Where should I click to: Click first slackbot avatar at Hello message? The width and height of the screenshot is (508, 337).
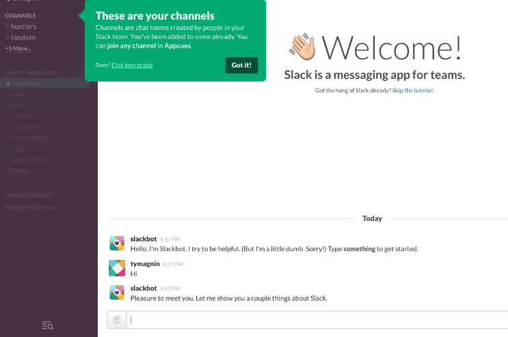click(x=117, y=244)
